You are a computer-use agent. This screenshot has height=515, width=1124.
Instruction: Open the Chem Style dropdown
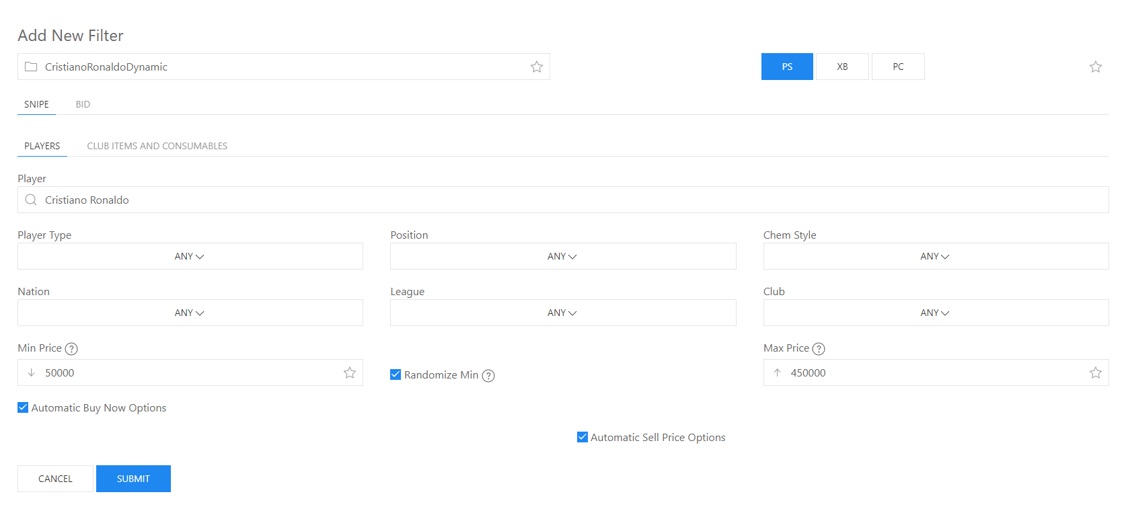coord(936,256)
